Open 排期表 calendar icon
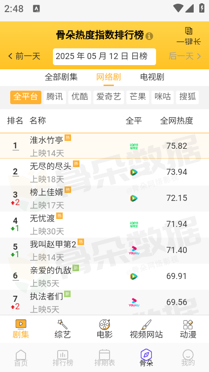This screenshot has height=372, width=209. [x=104, y=355]
